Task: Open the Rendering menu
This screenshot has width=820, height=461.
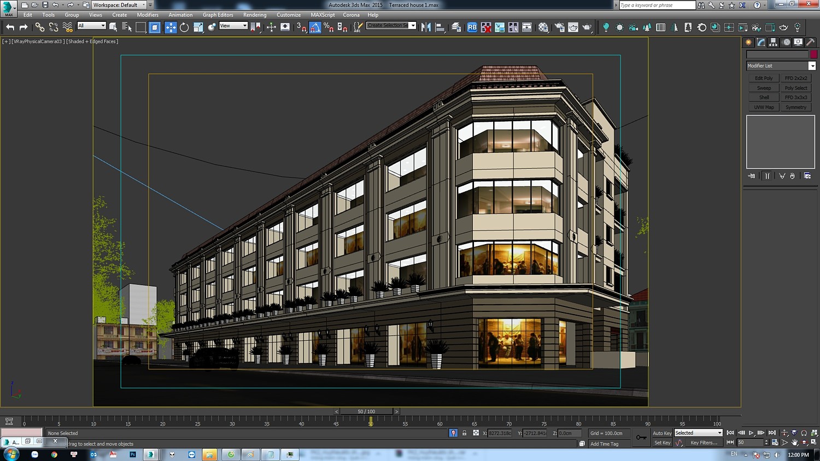Action: point(255,15)
